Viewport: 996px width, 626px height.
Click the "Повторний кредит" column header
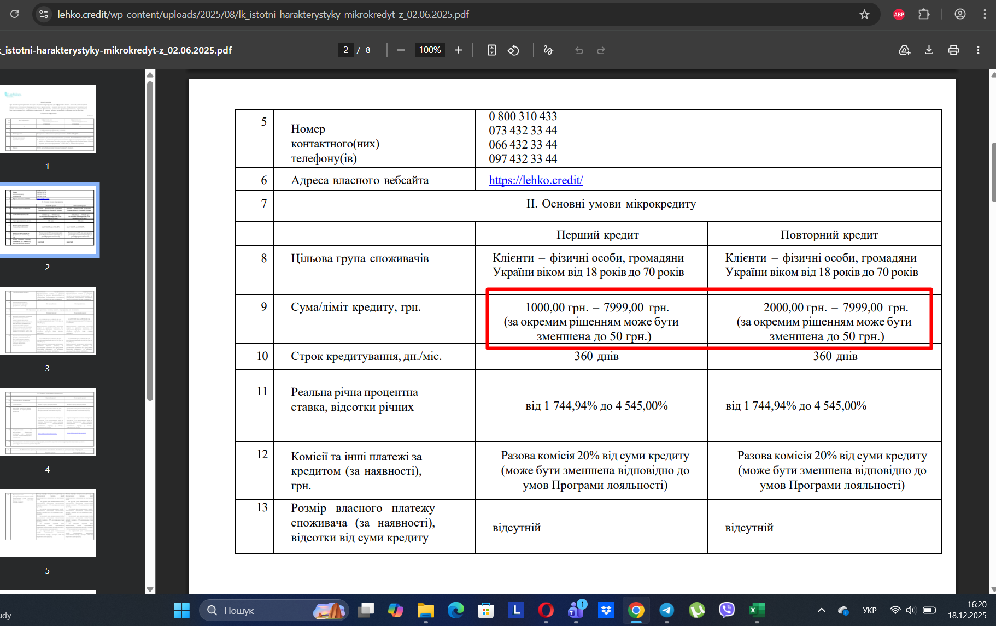pyautogui.click(x=829, y=235)
